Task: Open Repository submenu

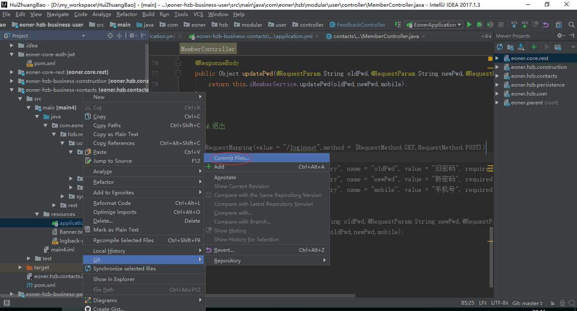Action: (x=267, y=260)
